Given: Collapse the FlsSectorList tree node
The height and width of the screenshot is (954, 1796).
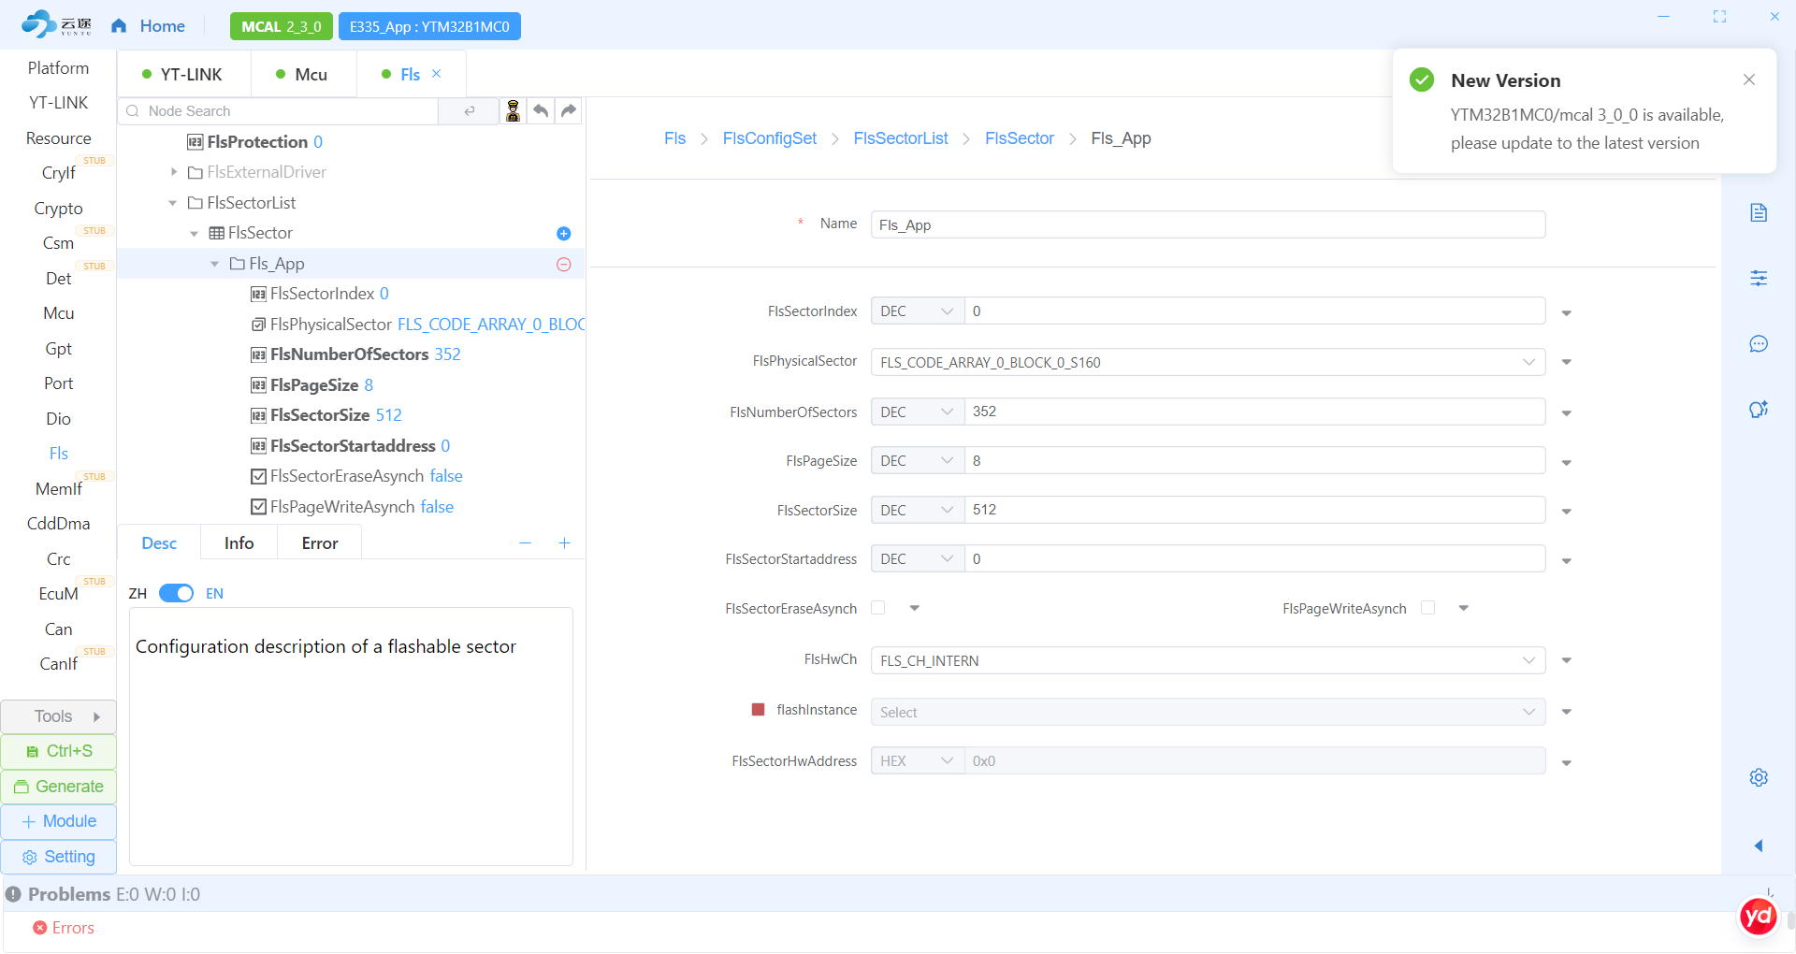Looking at the screenshot, I should pyautogui.click(x=172, y=203).
